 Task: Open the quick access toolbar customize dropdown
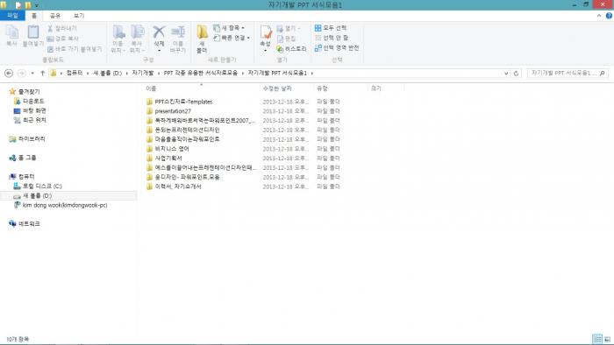coord(37,5)
